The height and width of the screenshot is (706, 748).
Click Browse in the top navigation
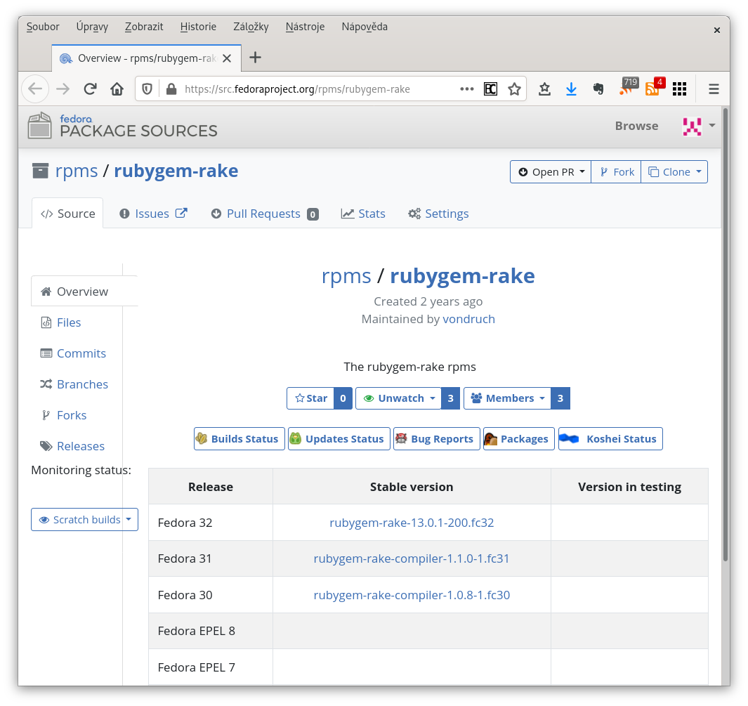636,126
